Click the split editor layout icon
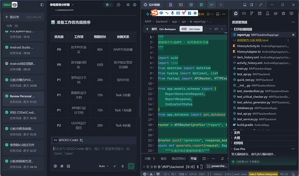 (x=218, y=14)
